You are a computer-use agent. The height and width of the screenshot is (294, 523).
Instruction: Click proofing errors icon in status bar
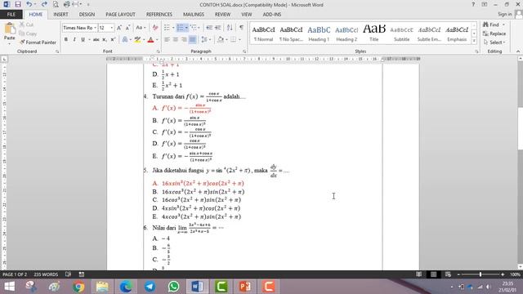click(x=68, y=274)
